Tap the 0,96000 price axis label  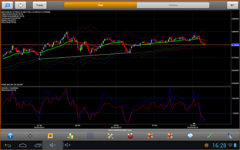235,19
